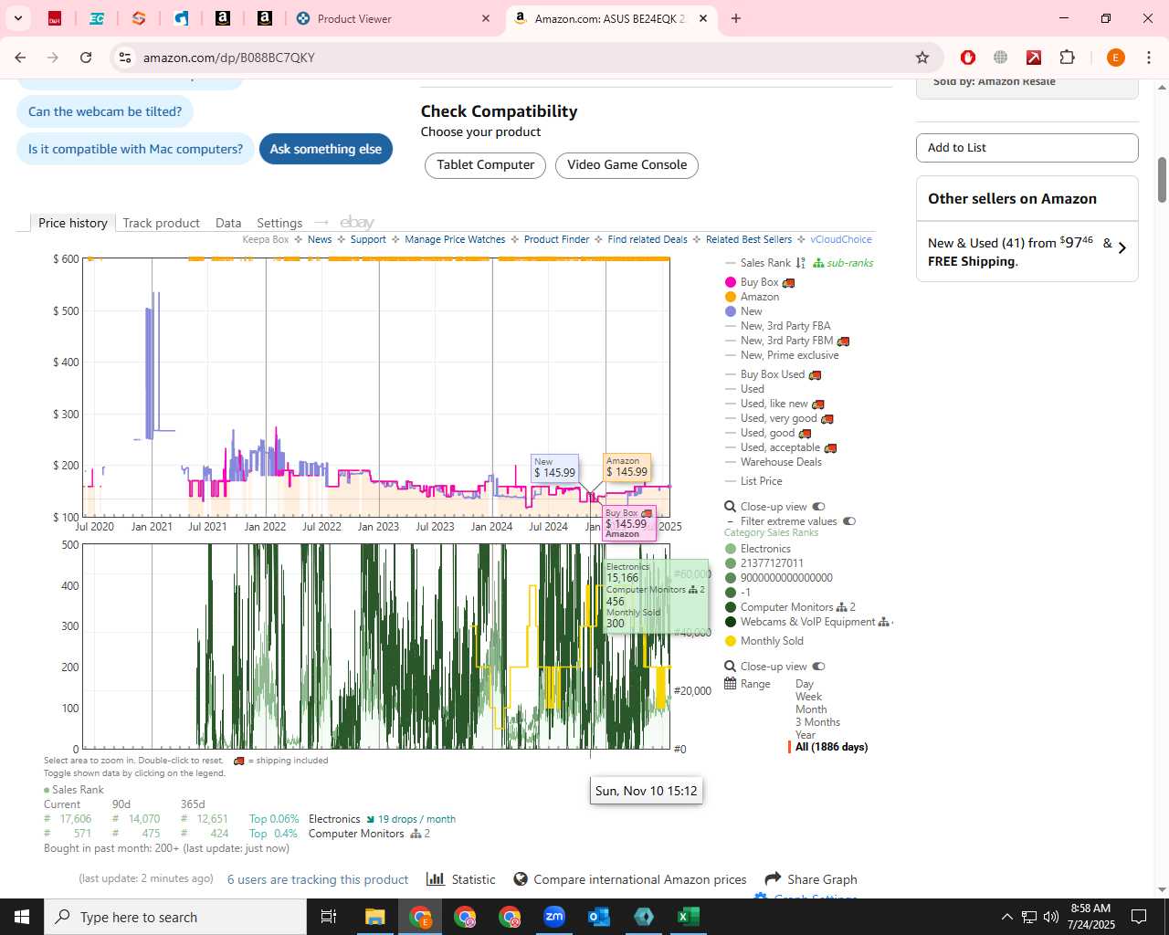Click the globe icon for international prices
This screenshot has width=1169, height=935.
coord(521,879)
